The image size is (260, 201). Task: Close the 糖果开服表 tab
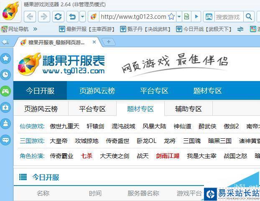coord(94,42)
